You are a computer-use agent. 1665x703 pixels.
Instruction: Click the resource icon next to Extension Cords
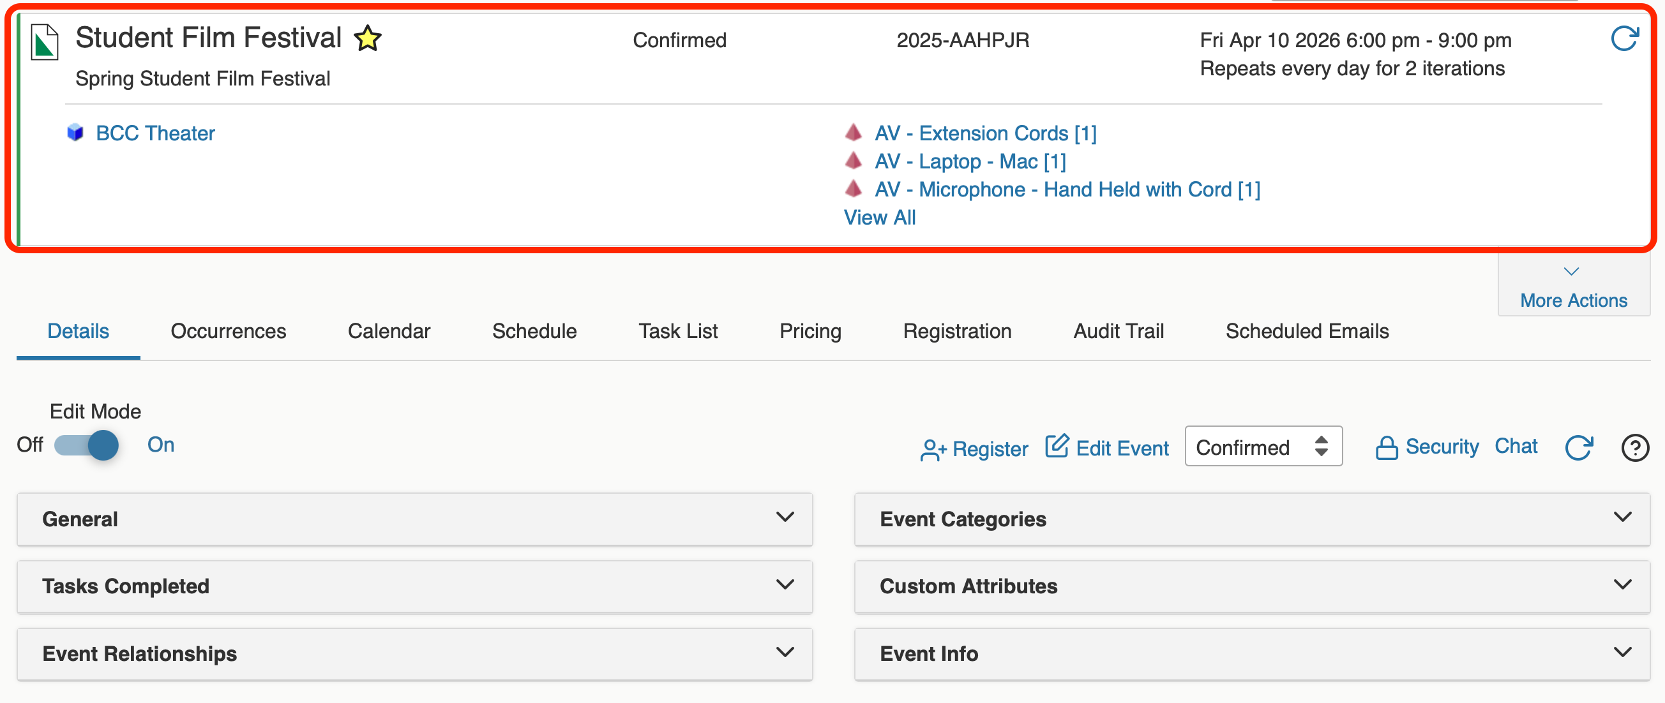[853, 133]
